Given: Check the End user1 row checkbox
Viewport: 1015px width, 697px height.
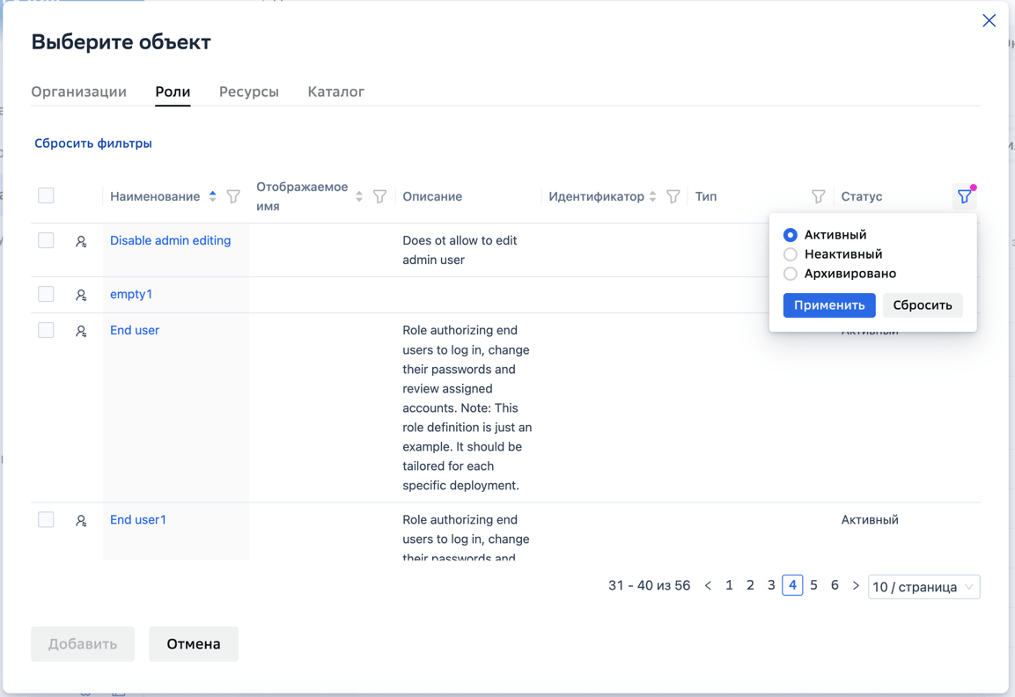Looking at the screenshot, I should pyautogui.click(x=46, y=520).
